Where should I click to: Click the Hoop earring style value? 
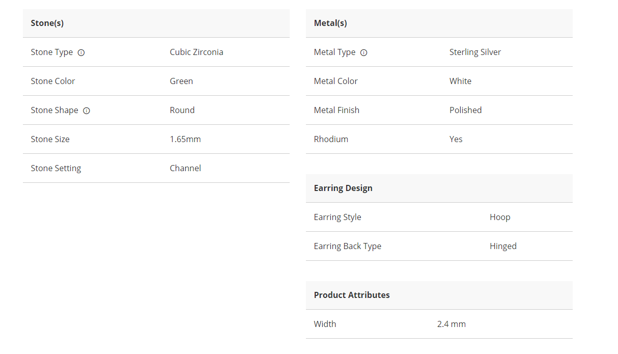click(x=500, y=217)
